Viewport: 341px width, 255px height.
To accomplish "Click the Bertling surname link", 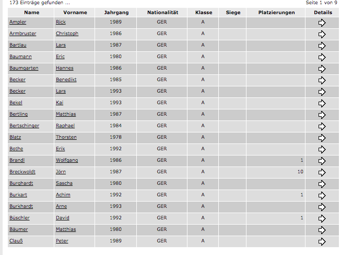I will click(x=18, y=114).
